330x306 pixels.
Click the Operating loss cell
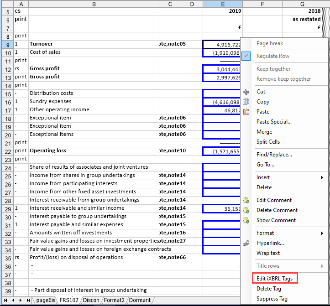click(94, 151)
